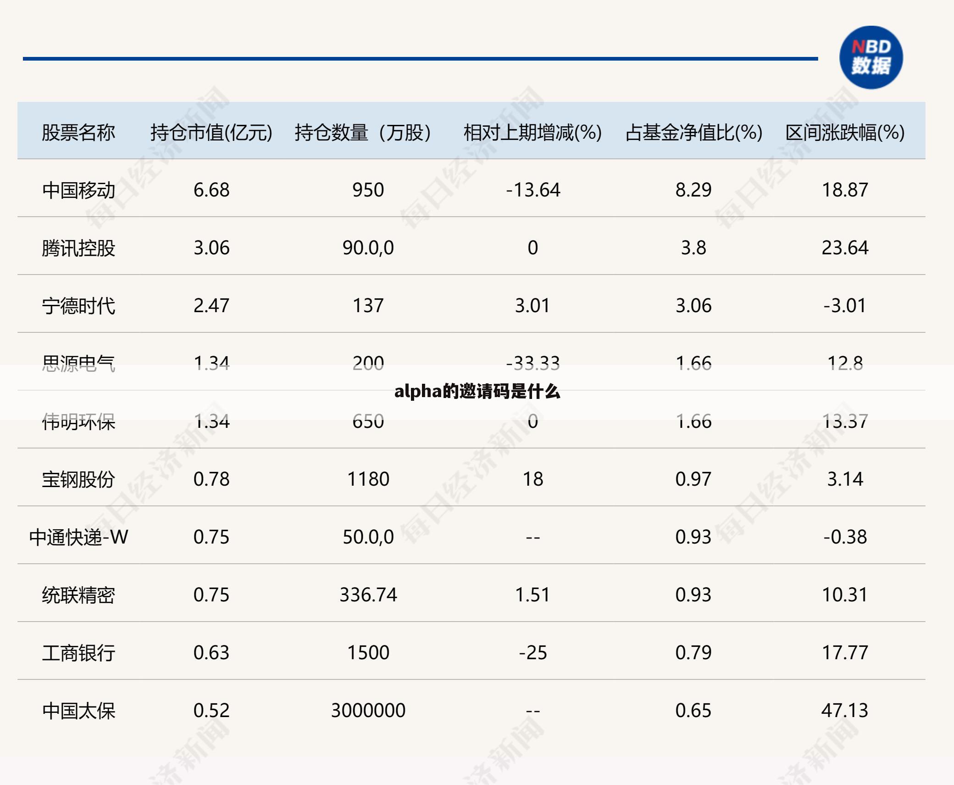Select the 相对上期增减(%) column header

(x=532, y=133)
